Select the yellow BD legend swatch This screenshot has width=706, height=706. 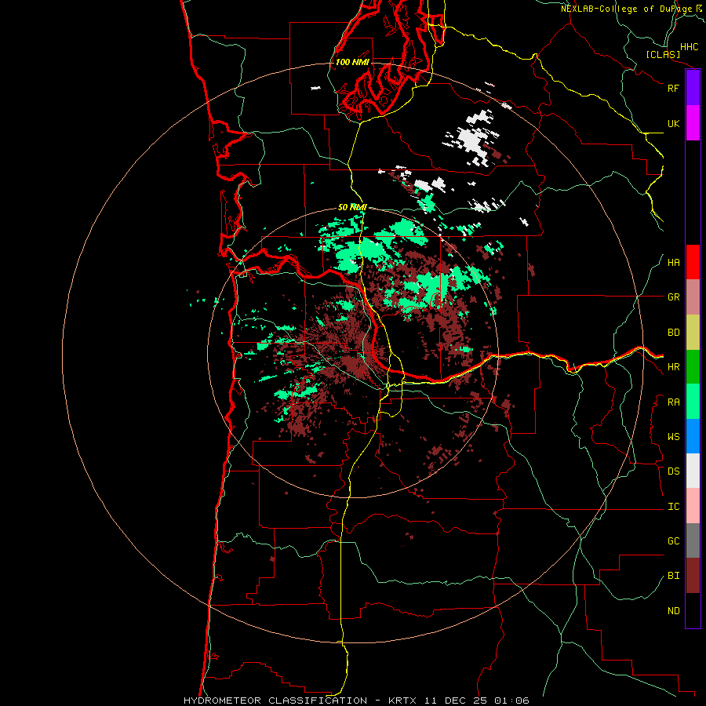tap(693, 333)
